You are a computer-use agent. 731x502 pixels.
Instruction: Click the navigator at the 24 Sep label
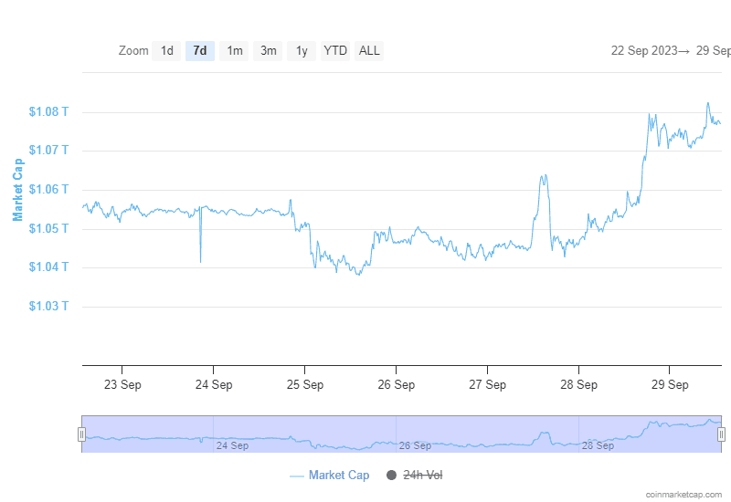tap(232, 445)
